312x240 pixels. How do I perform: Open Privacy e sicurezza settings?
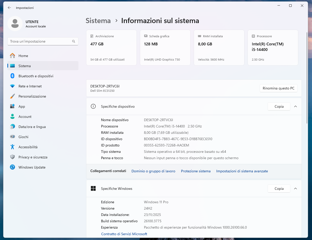pos(43,157)
